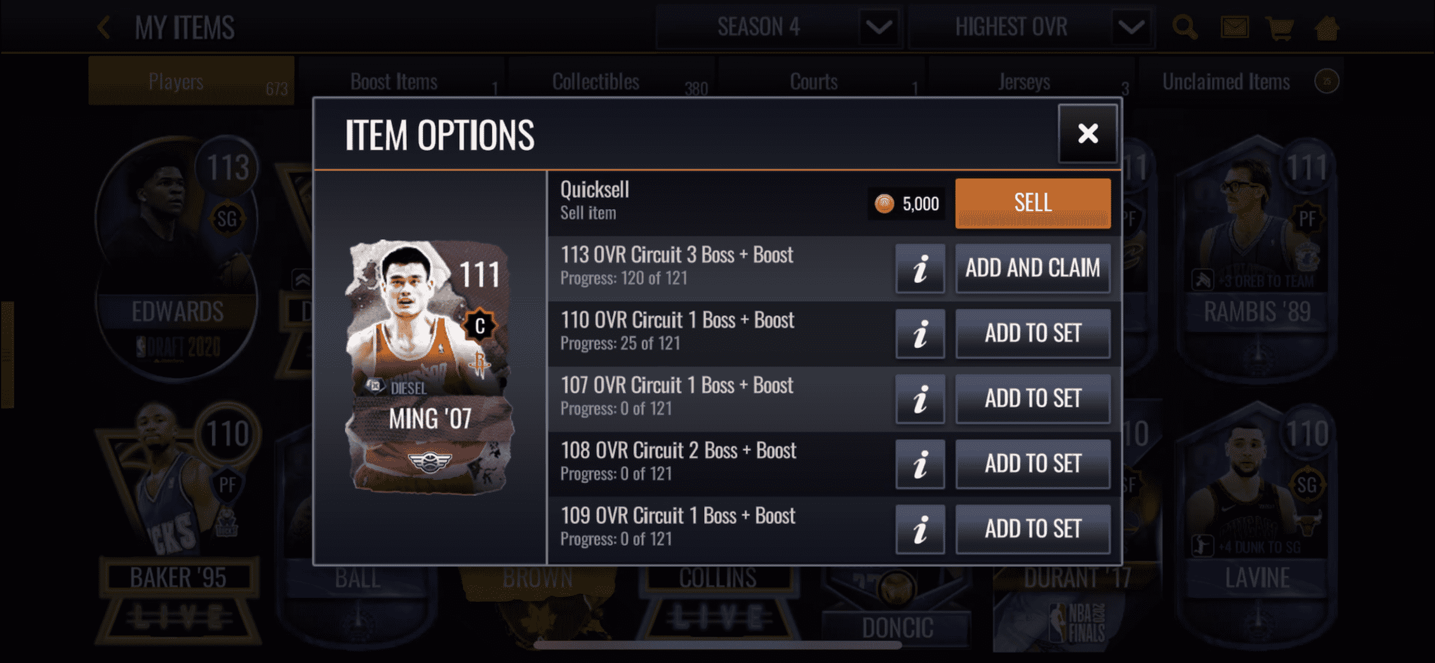Add Ming to 107 OVR Circuit 1 set
The height and width of the screenshot is (663, 1435).
1033,398
